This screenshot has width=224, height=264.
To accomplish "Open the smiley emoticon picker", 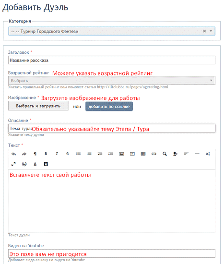I will click(24, 164).
